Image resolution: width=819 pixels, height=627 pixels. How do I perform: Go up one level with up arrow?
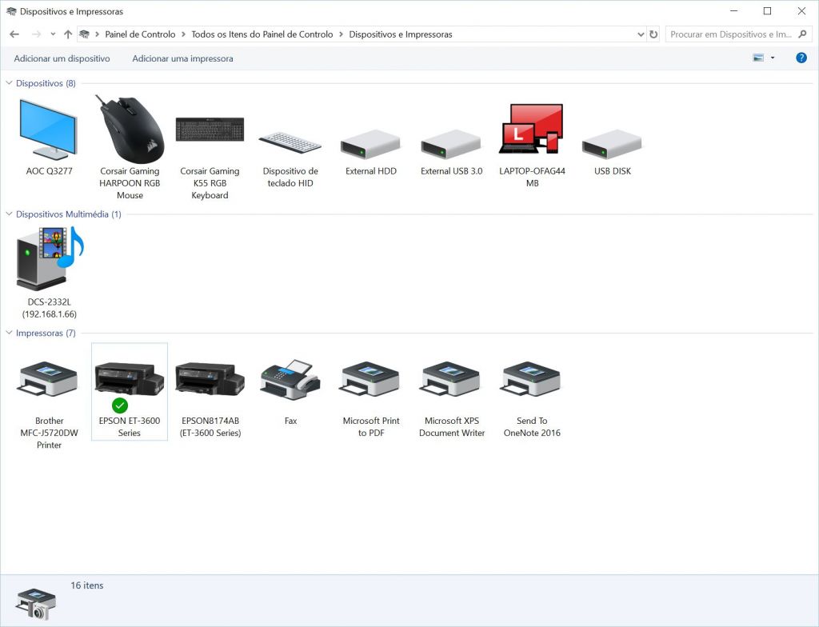[68, 34]
